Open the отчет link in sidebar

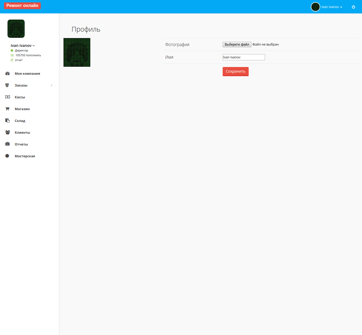[19, 60]
